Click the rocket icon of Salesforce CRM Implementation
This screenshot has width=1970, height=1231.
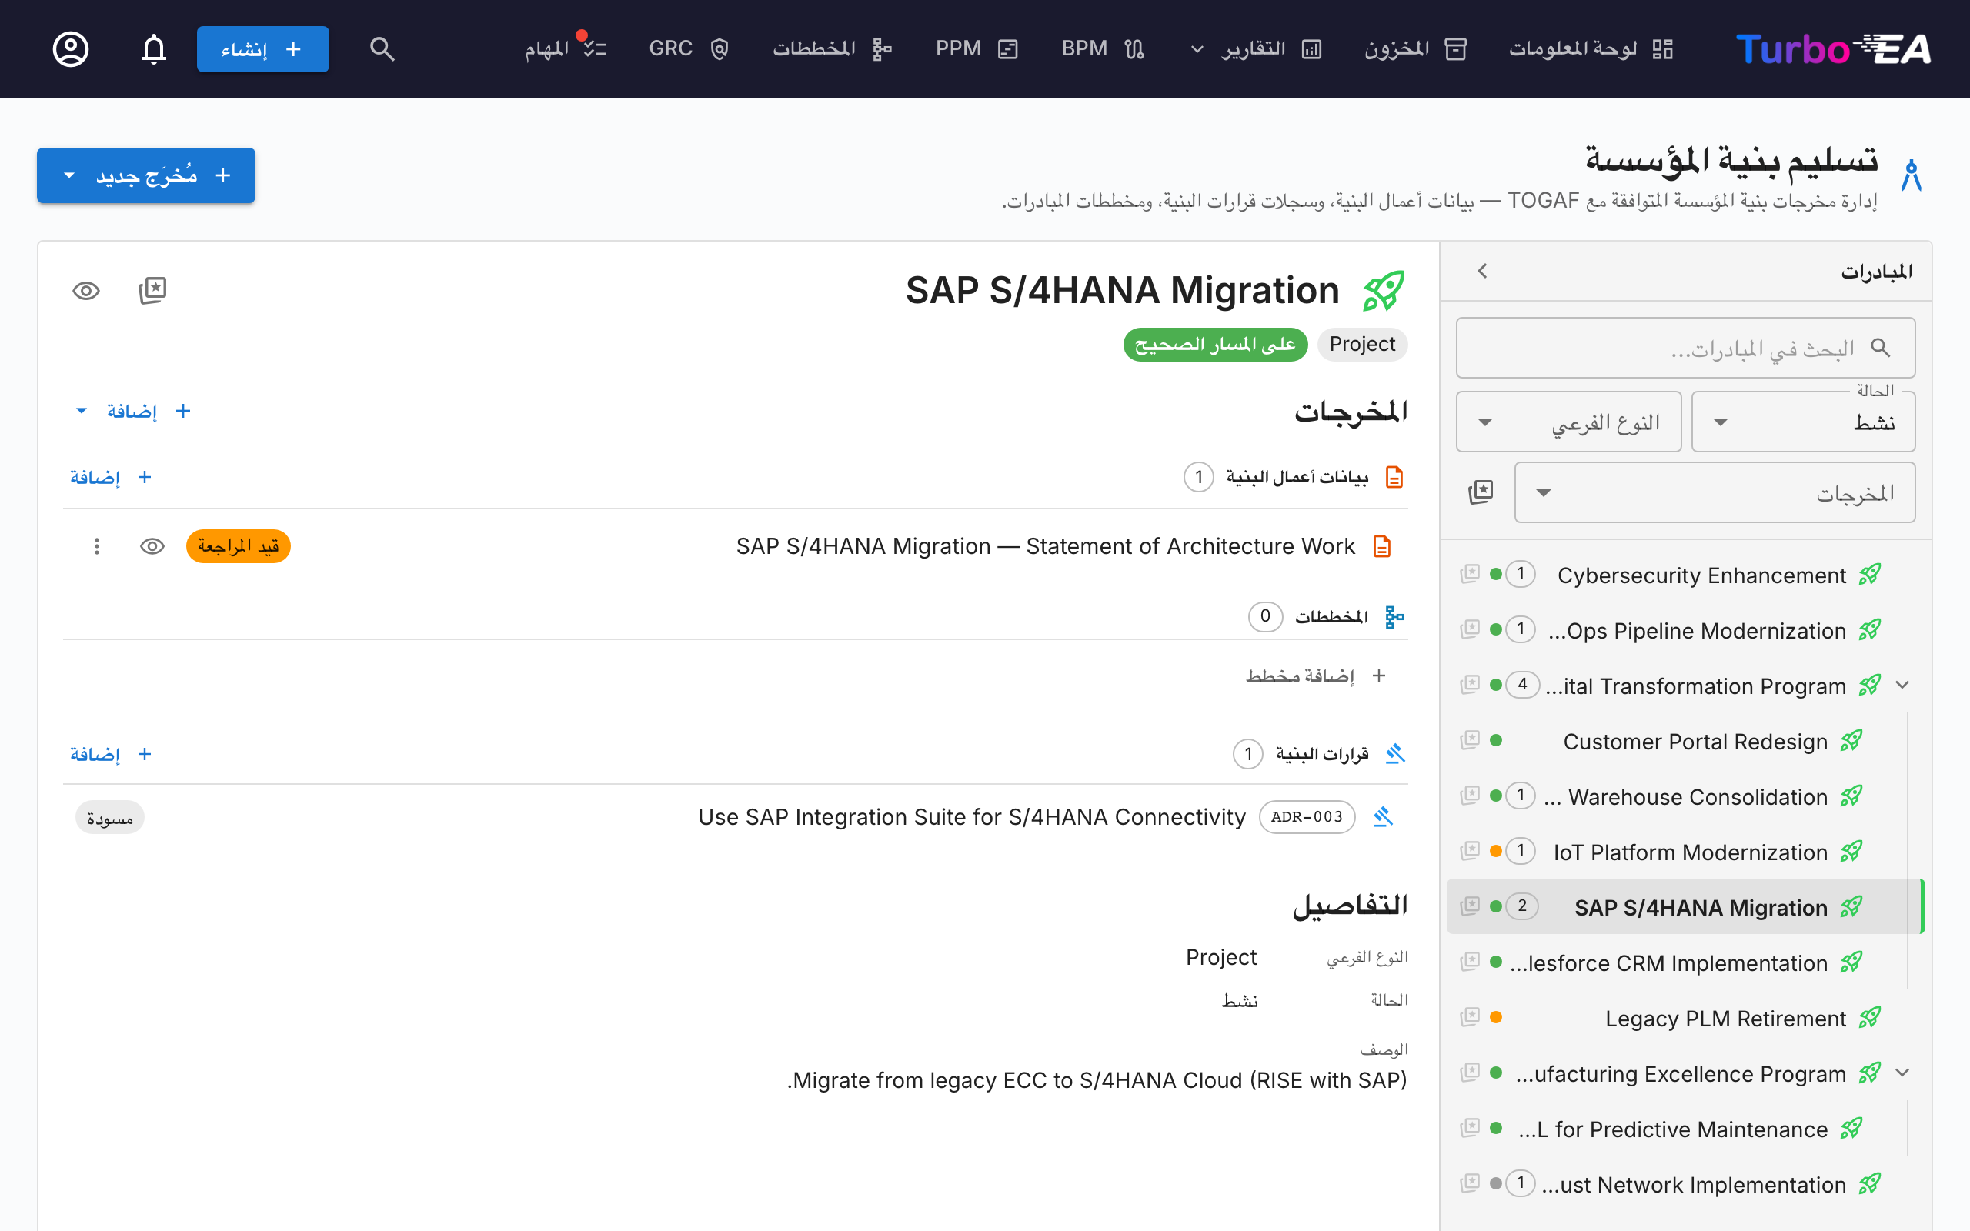(x=1851, y=962)
